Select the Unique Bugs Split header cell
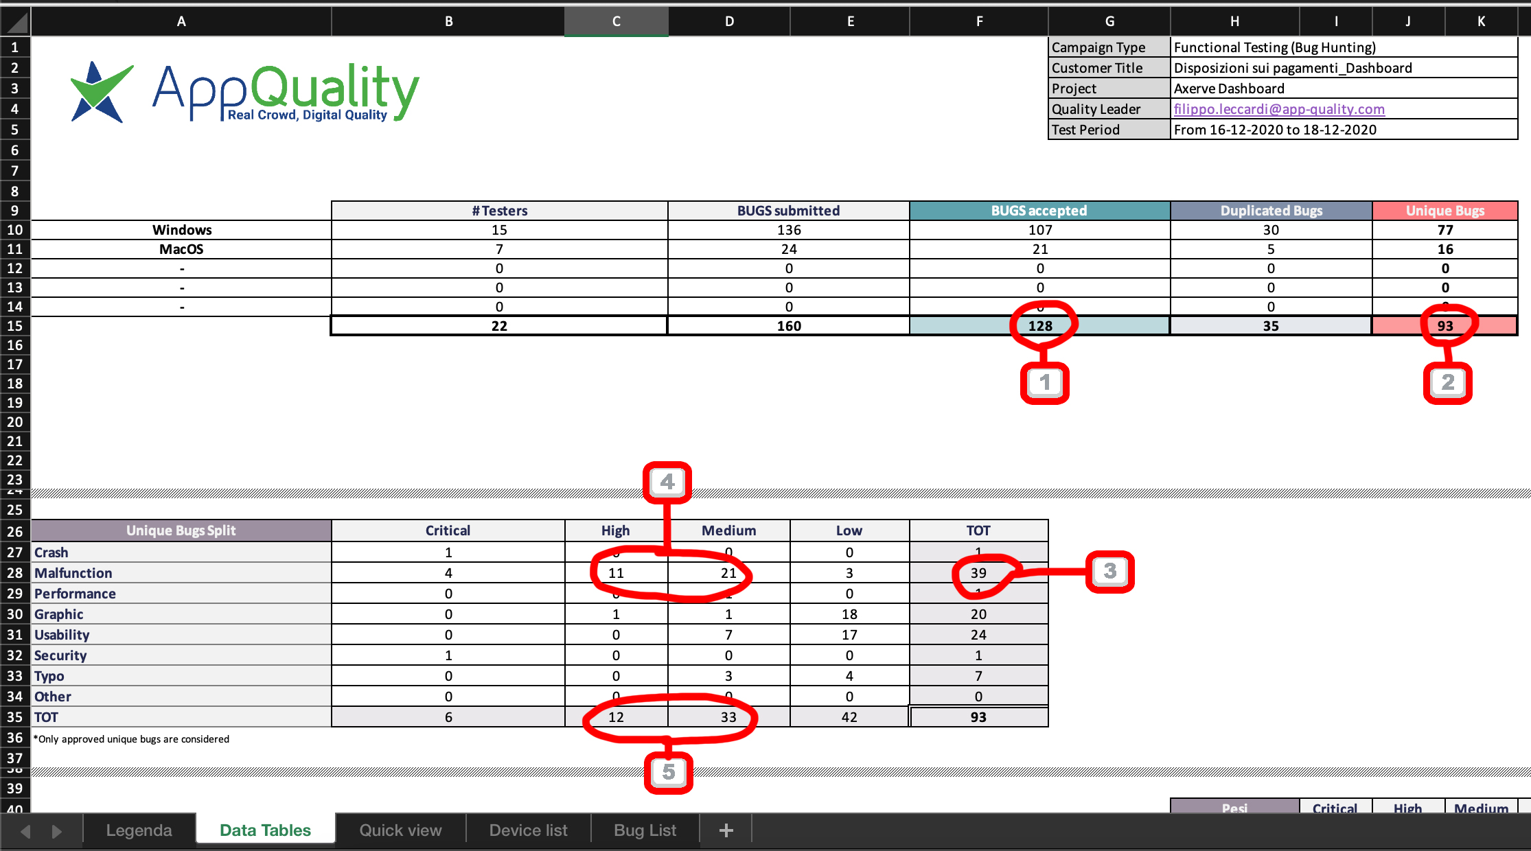The image size is (1531, 851). (x=181, y=531)
